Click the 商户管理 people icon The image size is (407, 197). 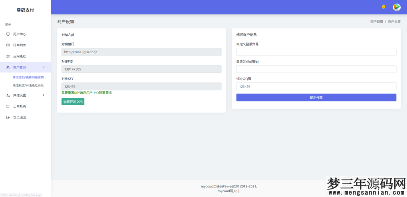(8, 67)
